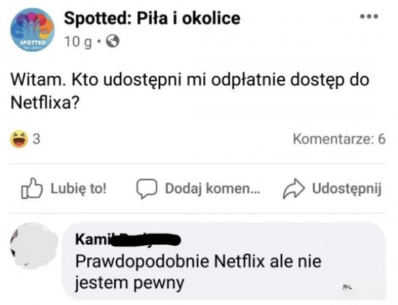
Task: Open the three-dot post options menu
Action: 369,16
